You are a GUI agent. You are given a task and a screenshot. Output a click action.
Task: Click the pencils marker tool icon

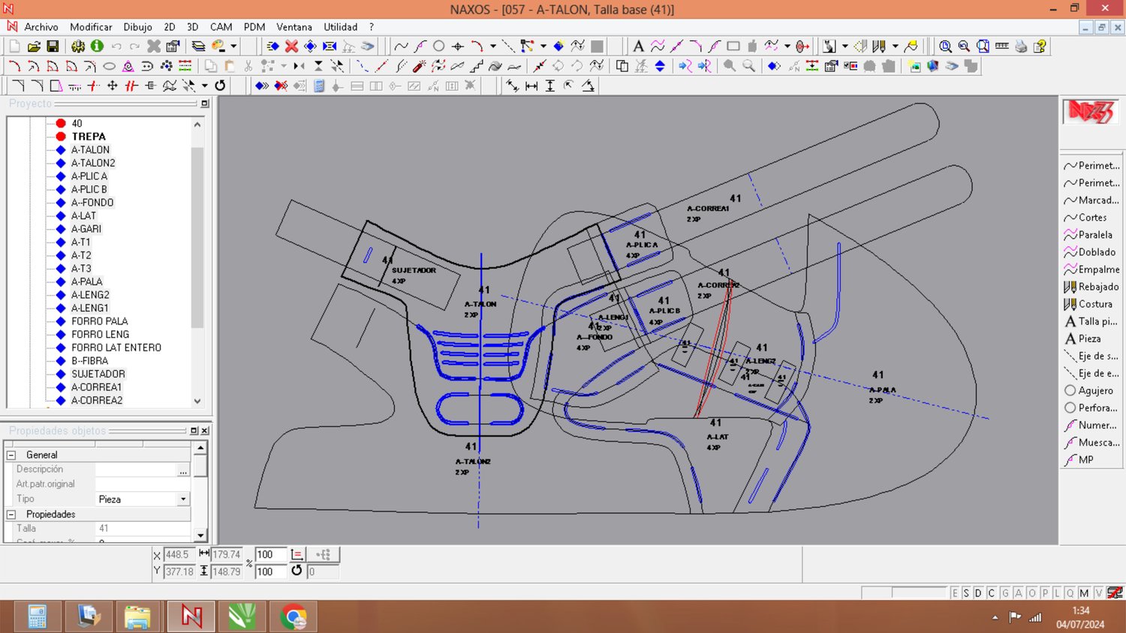[x=879, y=46]
